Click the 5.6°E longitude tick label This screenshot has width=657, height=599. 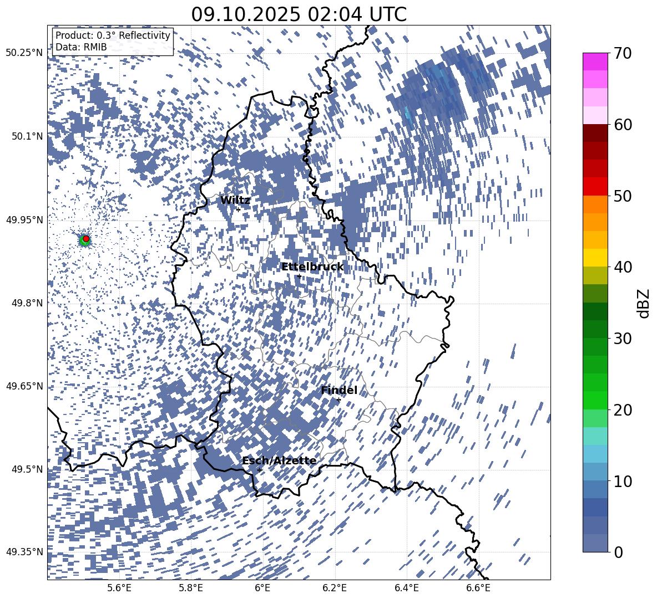click(x=119, y=588)
